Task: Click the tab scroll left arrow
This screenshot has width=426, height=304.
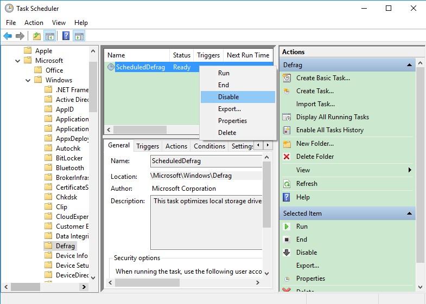Action: (x=258, y=145)
